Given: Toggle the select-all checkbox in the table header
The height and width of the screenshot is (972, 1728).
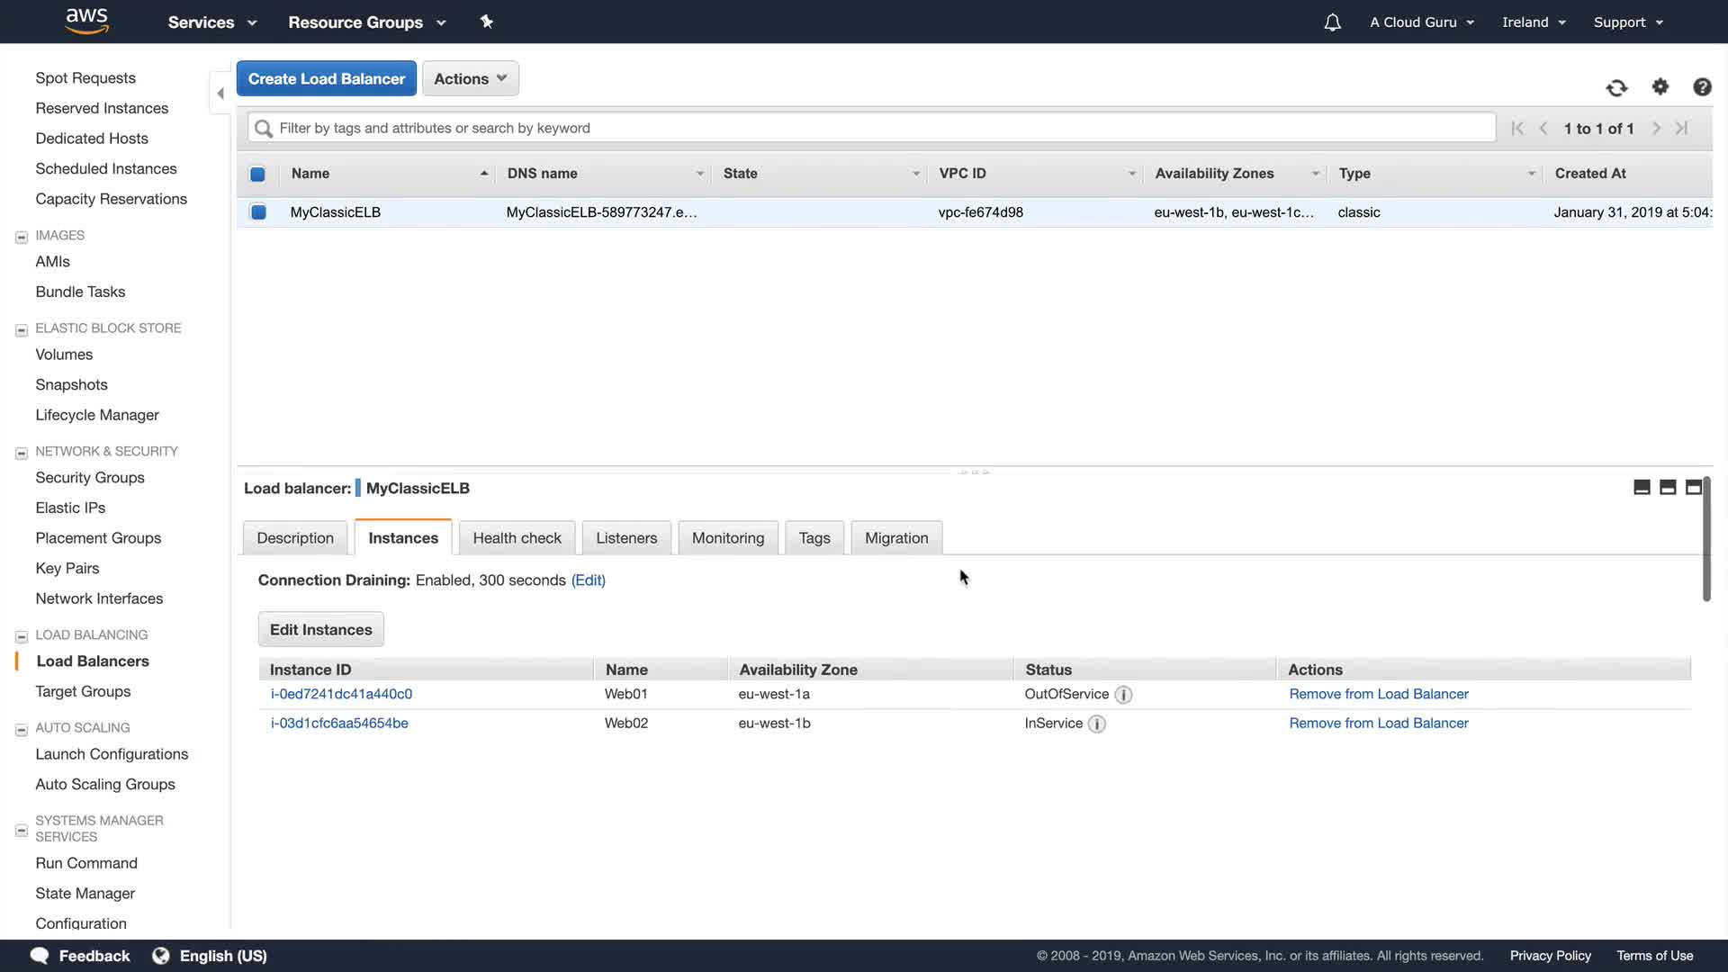Looking at the screenshot, I should pos(257,174).
